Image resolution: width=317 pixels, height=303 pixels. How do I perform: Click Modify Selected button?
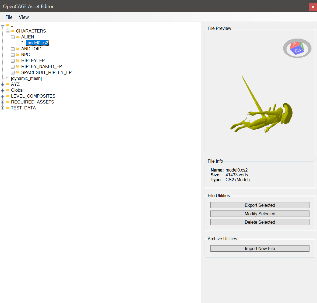pyautogui.click(x=260, y=214)
